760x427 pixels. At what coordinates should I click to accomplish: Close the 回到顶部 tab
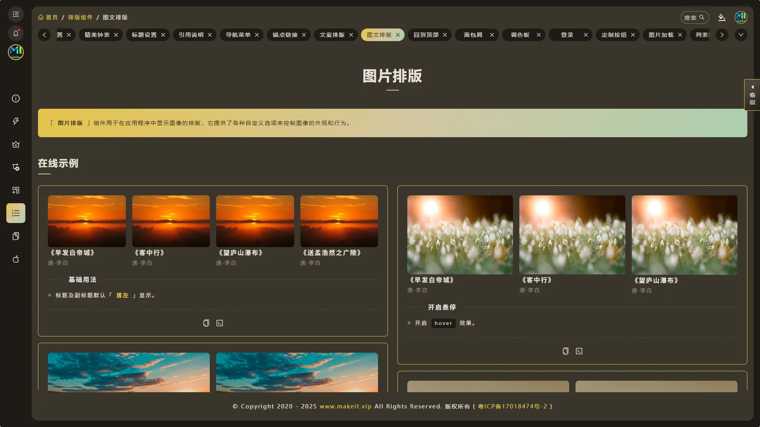445,35
